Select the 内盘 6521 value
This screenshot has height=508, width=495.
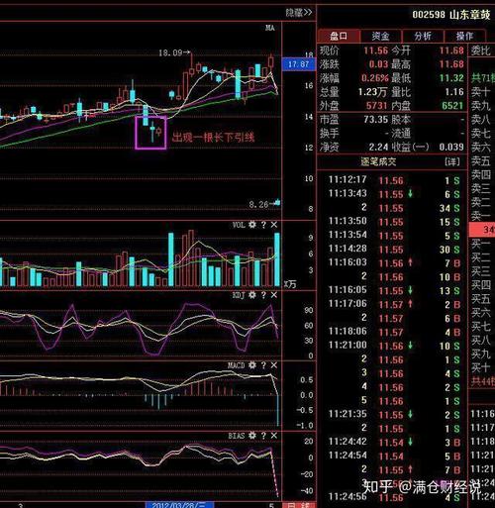(452, 106)
